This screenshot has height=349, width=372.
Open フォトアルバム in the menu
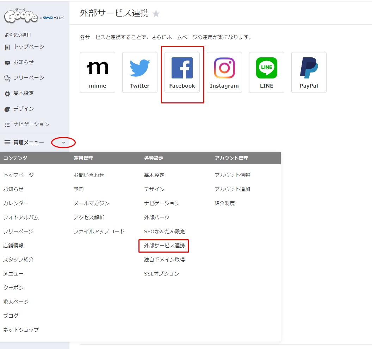click(x=21, y=217)
